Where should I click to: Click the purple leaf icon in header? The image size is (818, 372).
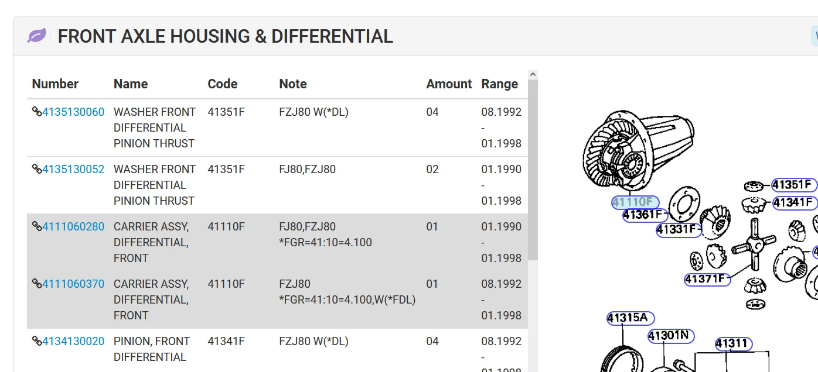(36, 36)
